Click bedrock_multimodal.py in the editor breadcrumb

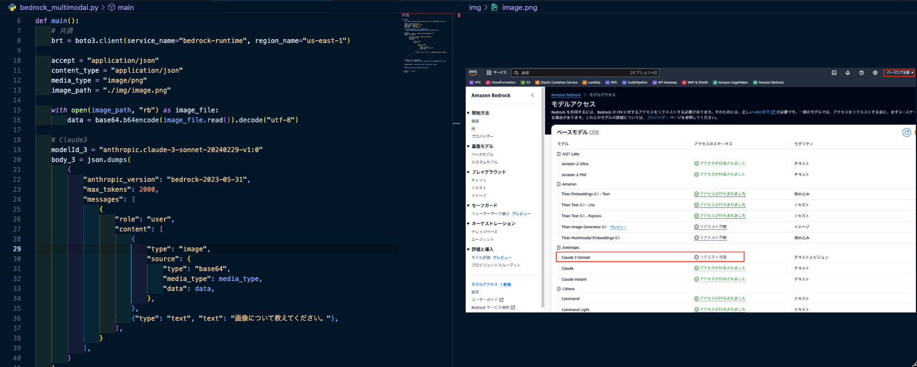[x=59, y=7]
